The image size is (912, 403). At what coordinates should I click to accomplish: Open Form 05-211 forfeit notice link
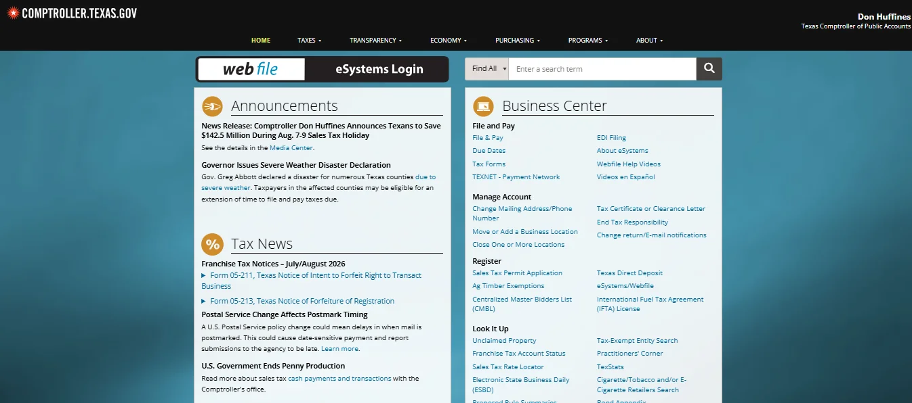pyautogui.click(x=312, y=281)
